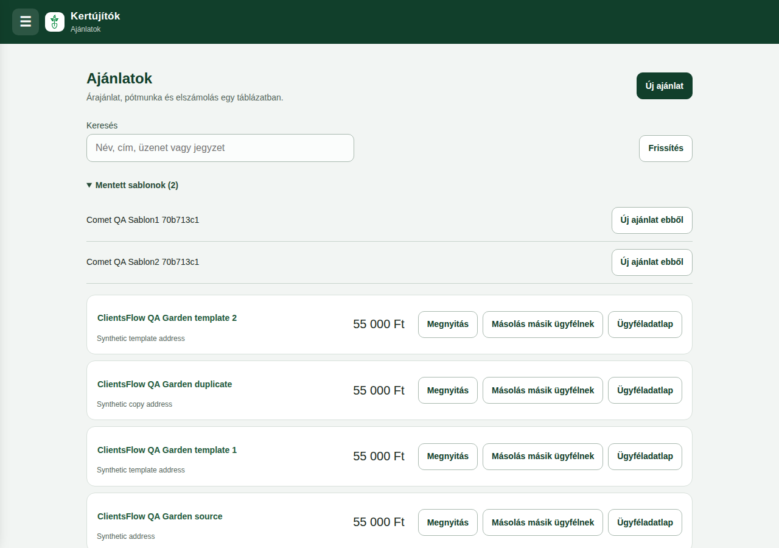This screenshot has width=779, height=548.
Task: Copy Garden duplicate to another client
Action: coord(543,390)
